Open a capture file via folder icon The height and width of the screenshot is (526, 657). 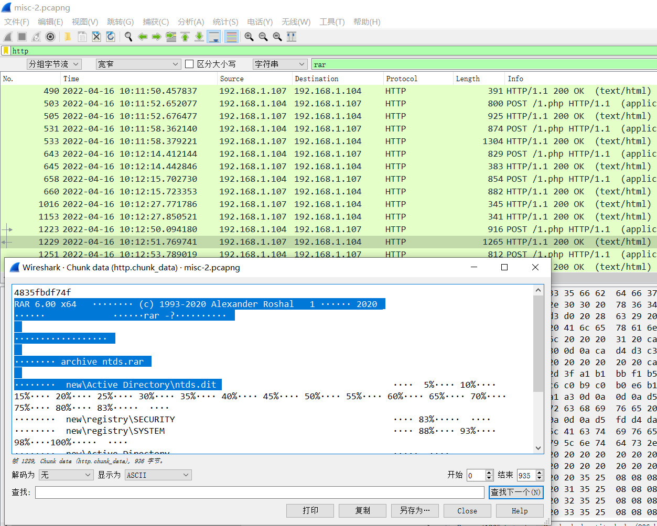(x=68, y=37)
